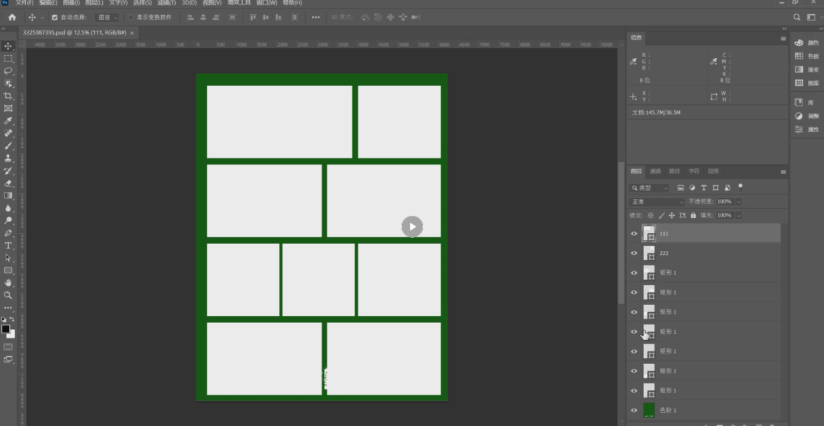Open the 正常 blend mode dropdown
824x426 pixels.
tap(657, 202)
